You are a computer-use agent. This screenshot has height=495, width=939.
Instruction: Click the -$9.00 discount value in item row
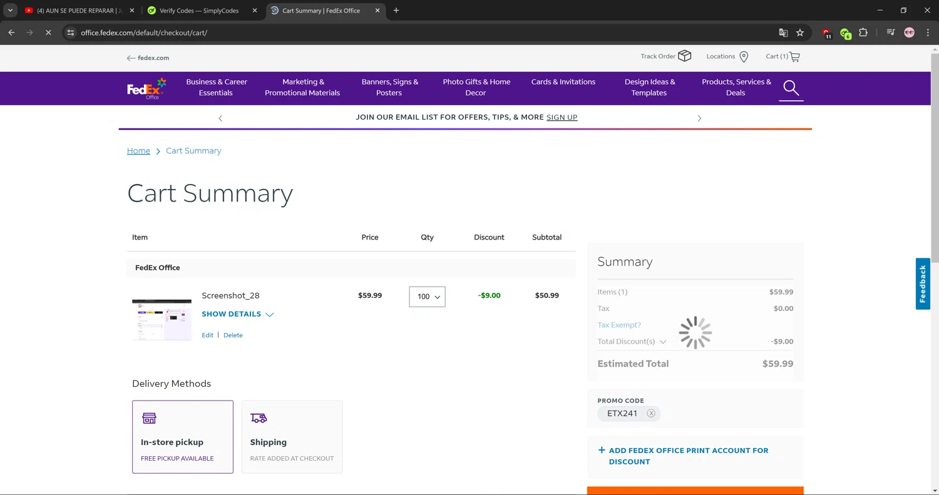click(x=489, y=295)
